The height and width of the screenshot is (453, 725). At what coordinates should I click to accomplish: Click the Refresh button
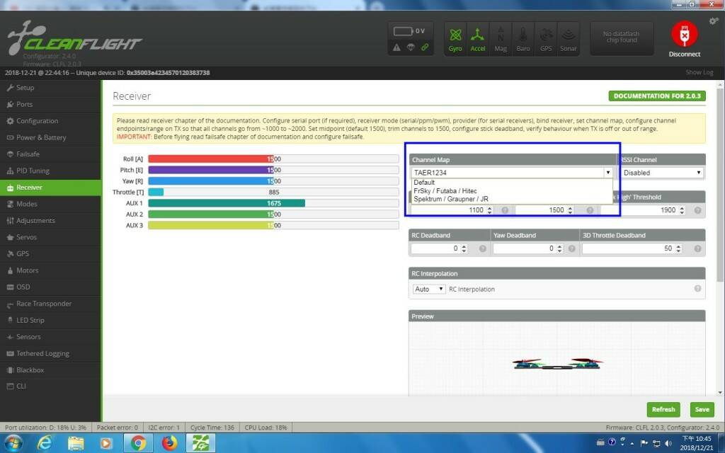pos(663,409)
